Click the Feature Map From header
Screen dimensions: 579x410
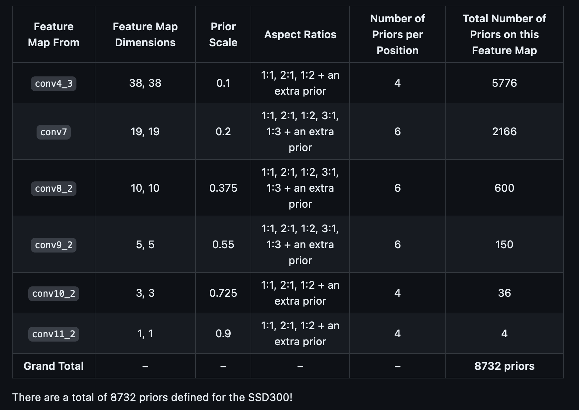click(54, 35)
